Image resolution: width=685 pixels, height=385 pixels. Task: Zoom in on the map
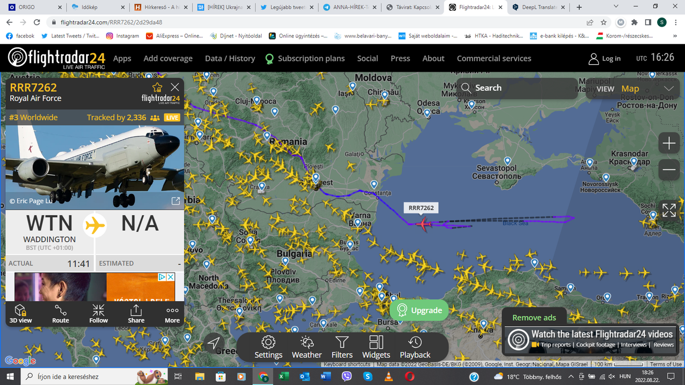click(x=669, y=143)
